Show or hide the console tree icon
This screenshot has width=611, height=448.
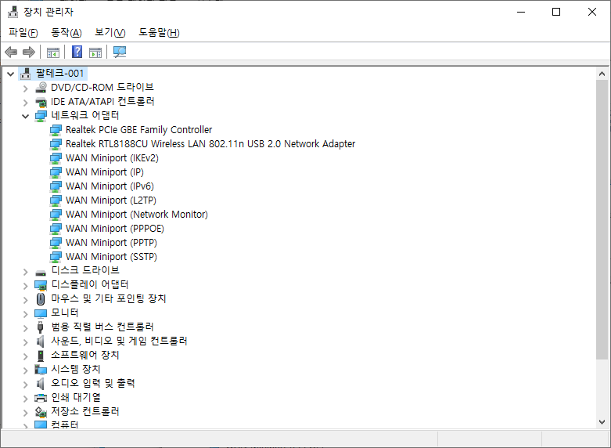53,52
